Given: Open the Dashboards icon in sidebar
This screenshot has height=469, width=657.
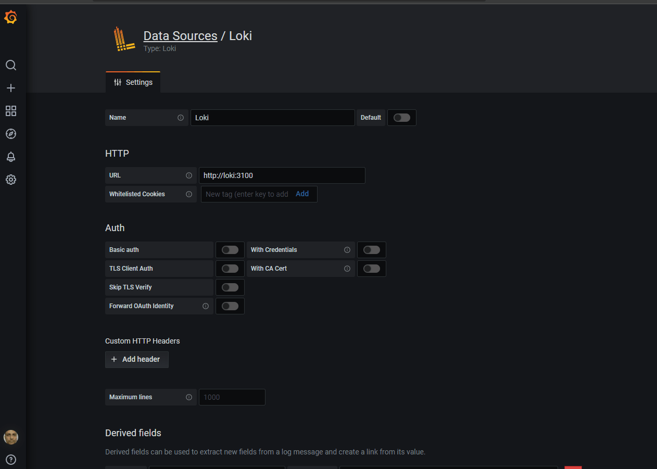Looking at the screenshot, I should pos(10,111).
